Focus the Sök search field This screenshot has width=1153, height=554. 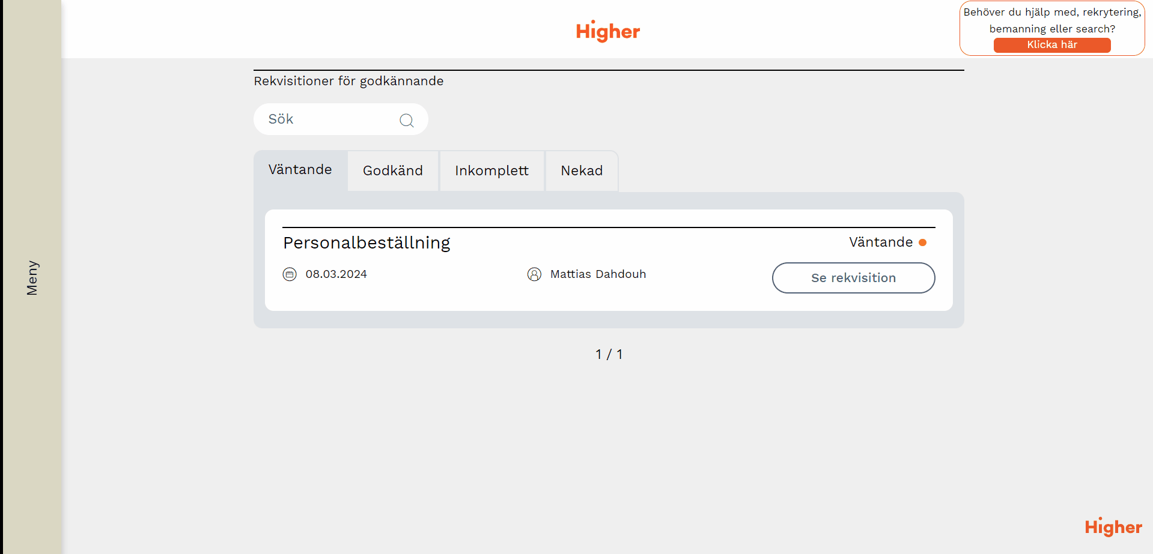tap(327, 119)
